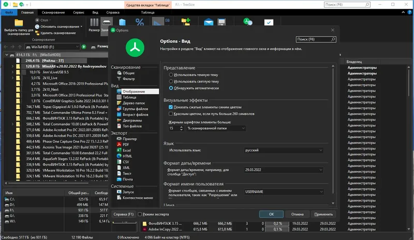This screenshot has width=414, height=240.
Task: Switch to Сервис ribbon tab
Action: coord(79,12)
